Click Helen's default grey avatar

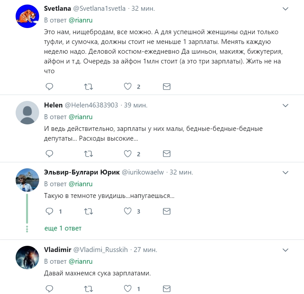pyautogui.click(x=27, y=112)
